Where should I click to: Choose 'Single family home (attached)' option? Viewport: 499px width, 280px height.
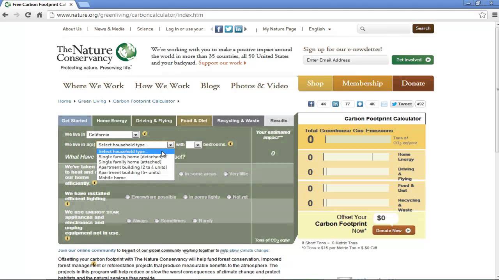point(135,162)
